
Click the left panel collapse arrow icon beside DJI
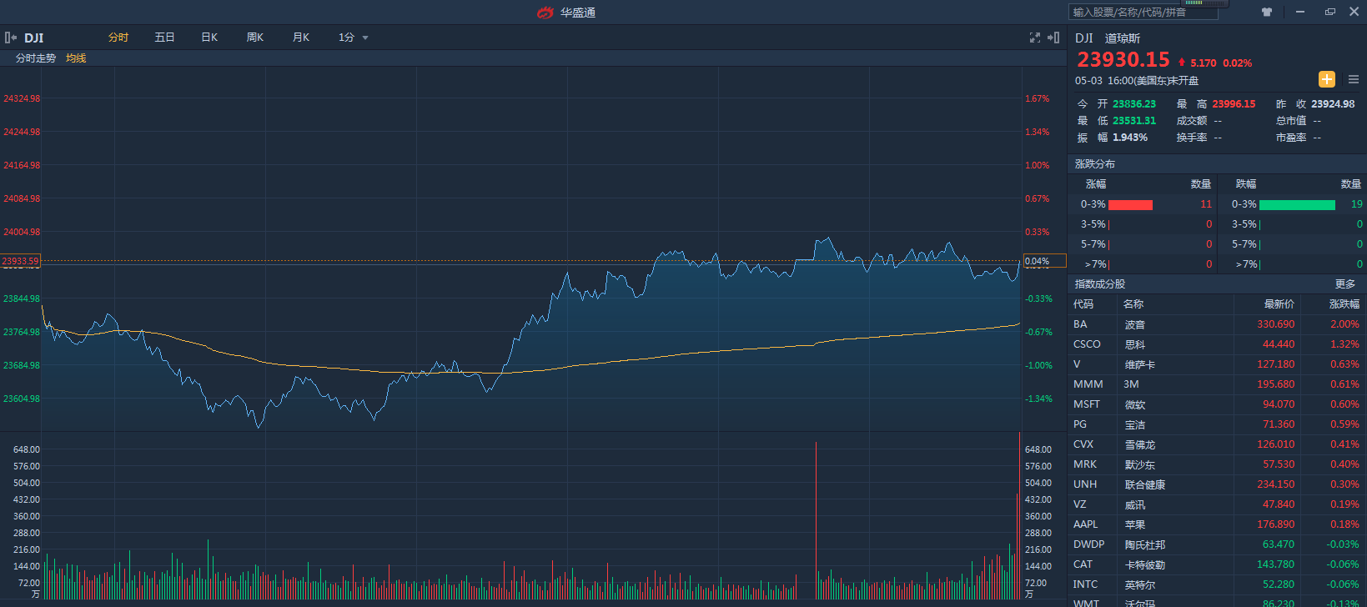(x=11, y=38)
